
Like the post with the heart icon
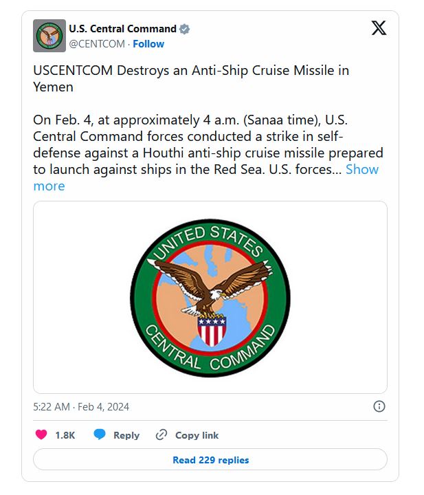(41, 434)
